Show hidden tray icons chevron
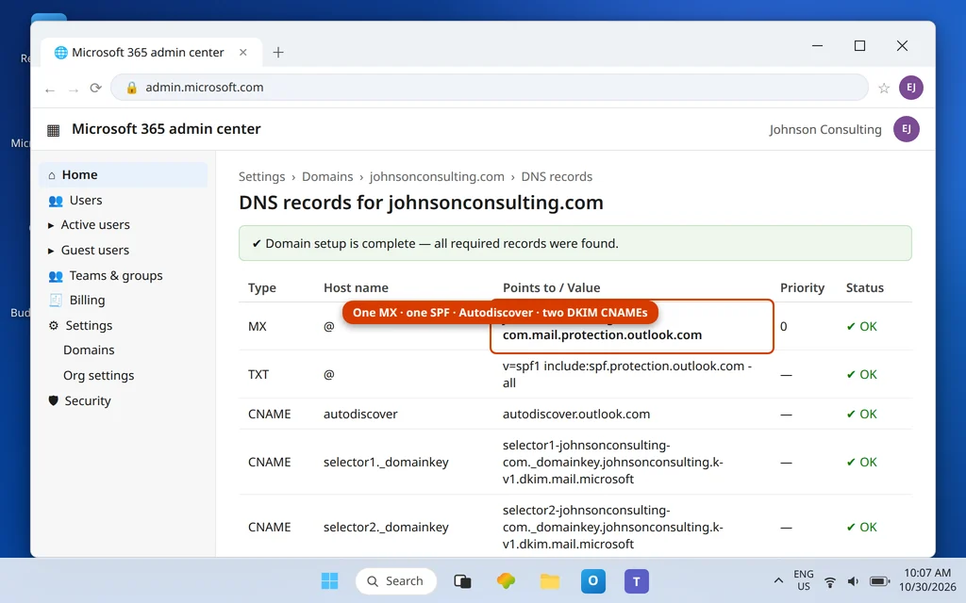966x603 pixels. (778, 580)
